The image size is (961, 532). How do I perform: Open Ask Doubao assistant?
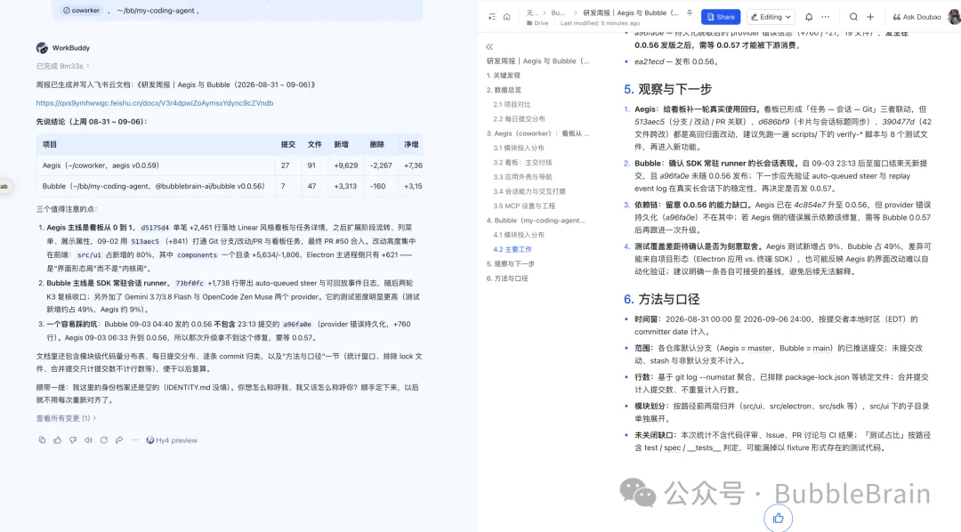click(917, 17)
